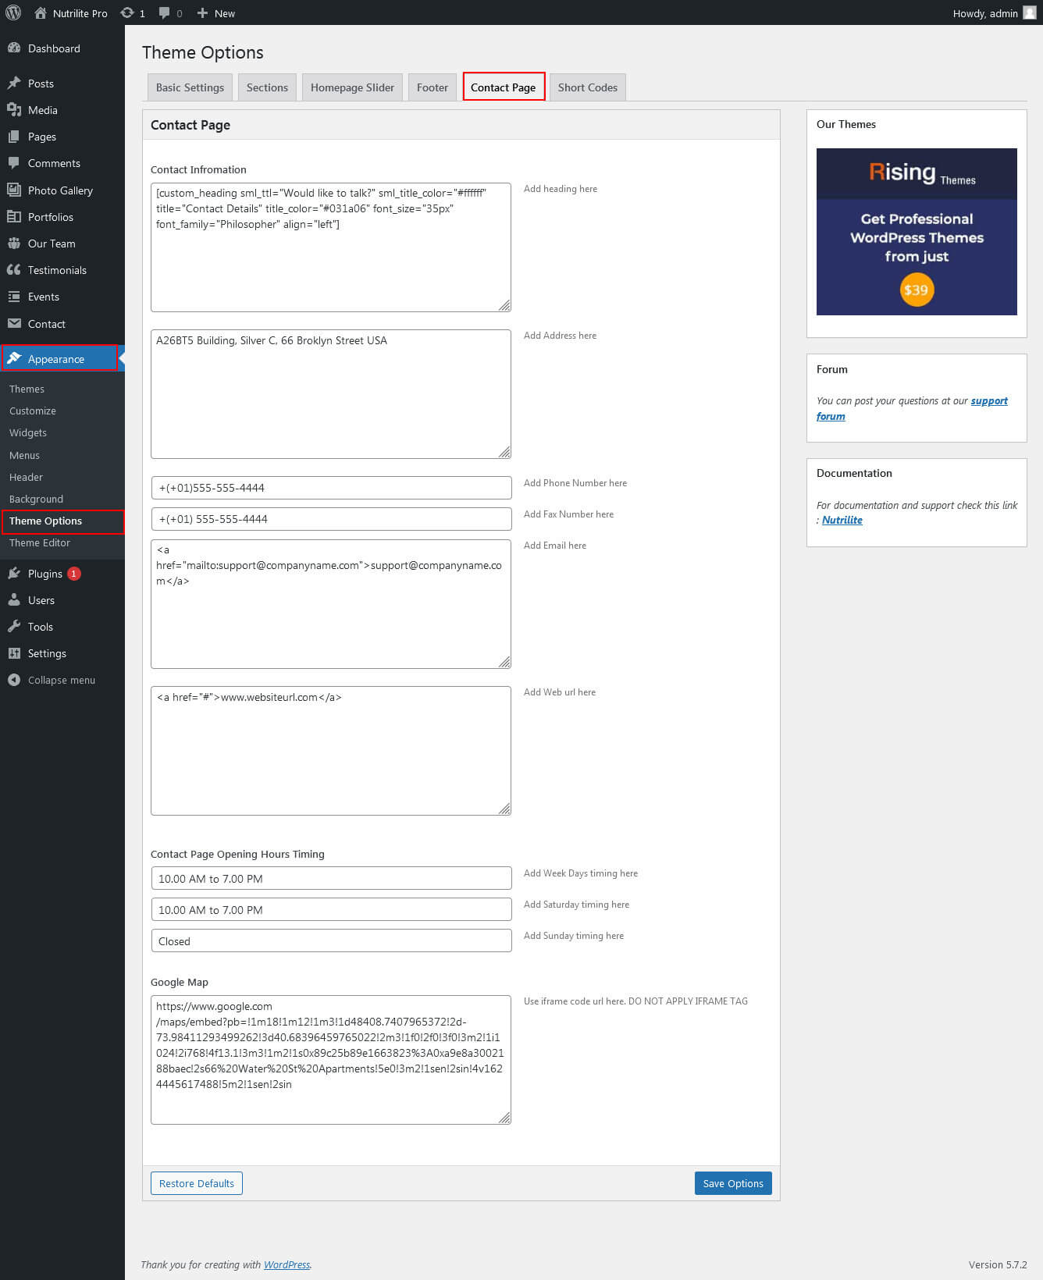
Task: Collapse the admin sidebar menu
Action: (x=61, y=680)
